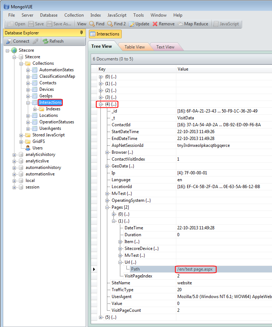
Task: Click the ClassificationMap collection icon
Action: 35,76
